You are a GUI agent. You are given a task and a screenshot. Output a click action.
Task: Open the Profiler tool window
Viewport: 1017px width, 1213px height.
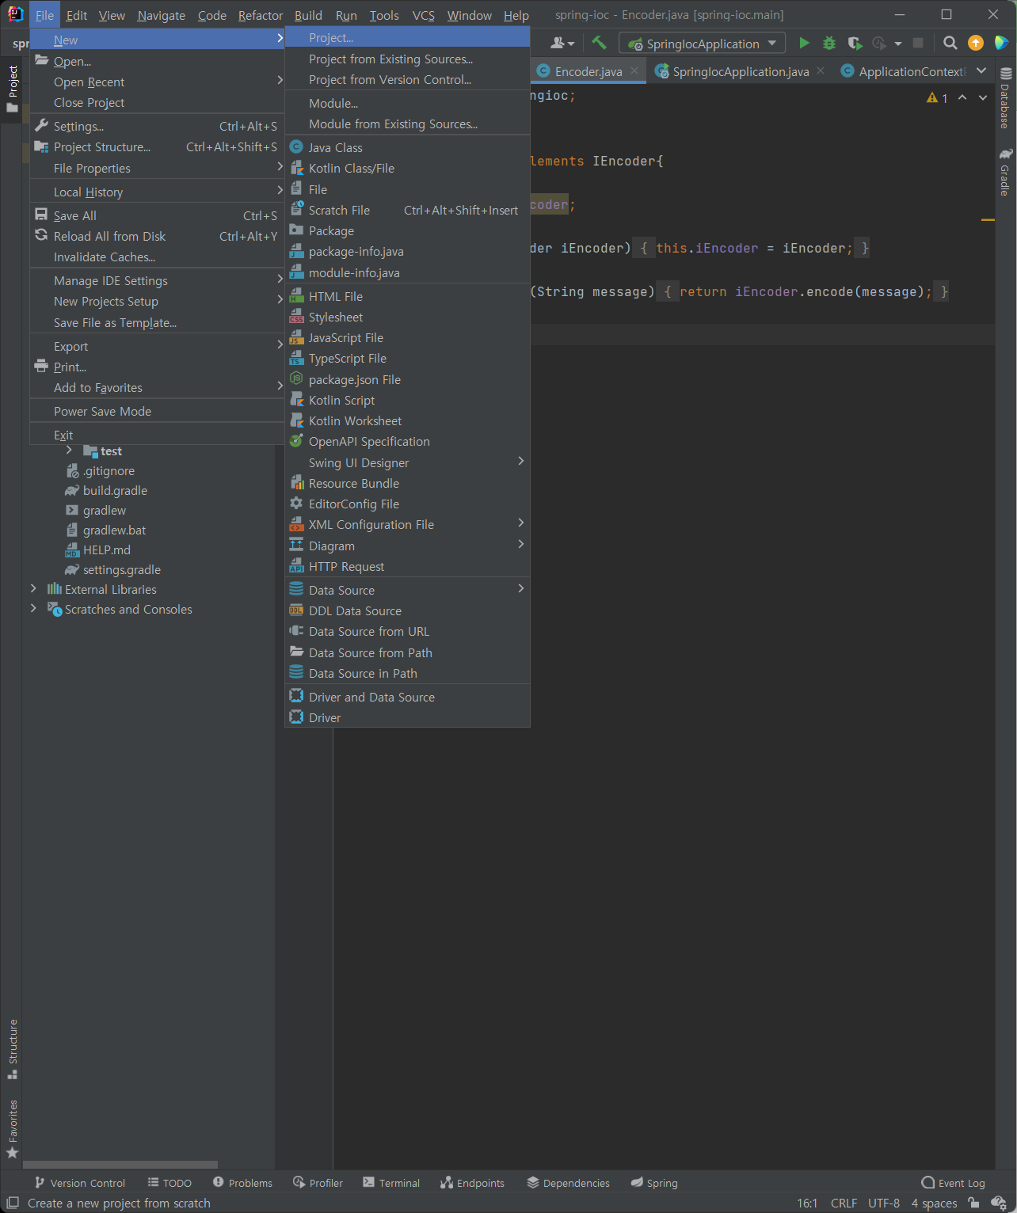(318, 1183)
